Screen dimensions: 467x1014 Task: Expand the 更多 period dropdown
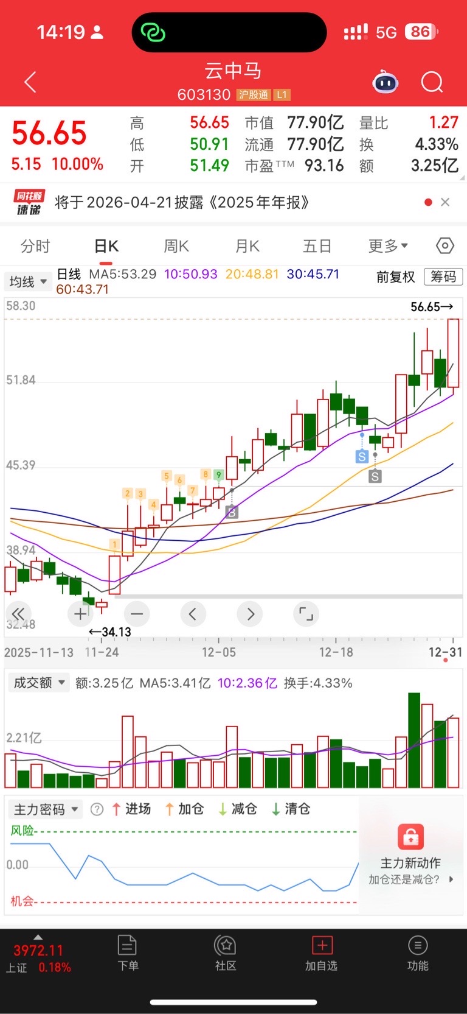388,246
